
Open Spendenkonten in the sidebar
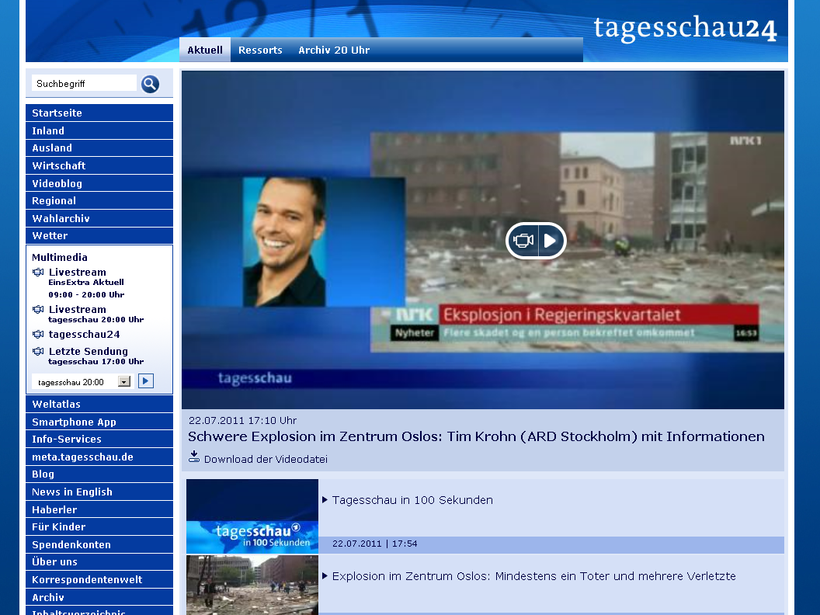tap(99, 545)
